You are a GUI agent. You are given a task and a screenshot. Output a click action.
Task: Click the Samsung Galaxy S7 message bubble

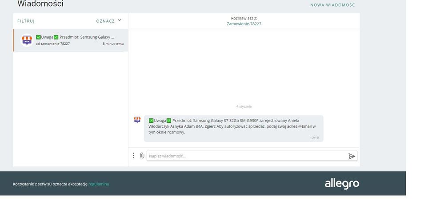234,129
